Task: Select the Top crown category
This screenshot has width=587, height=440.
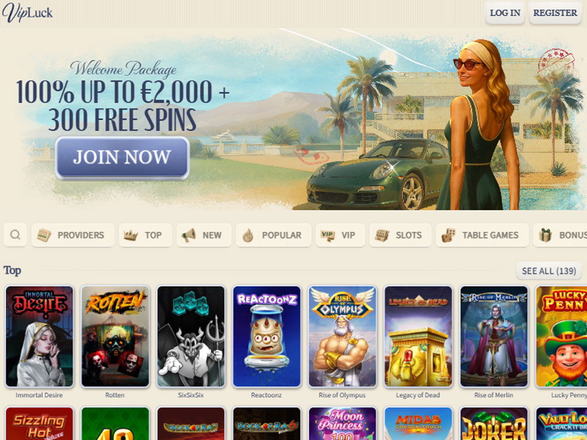Action: click(145, 235)
